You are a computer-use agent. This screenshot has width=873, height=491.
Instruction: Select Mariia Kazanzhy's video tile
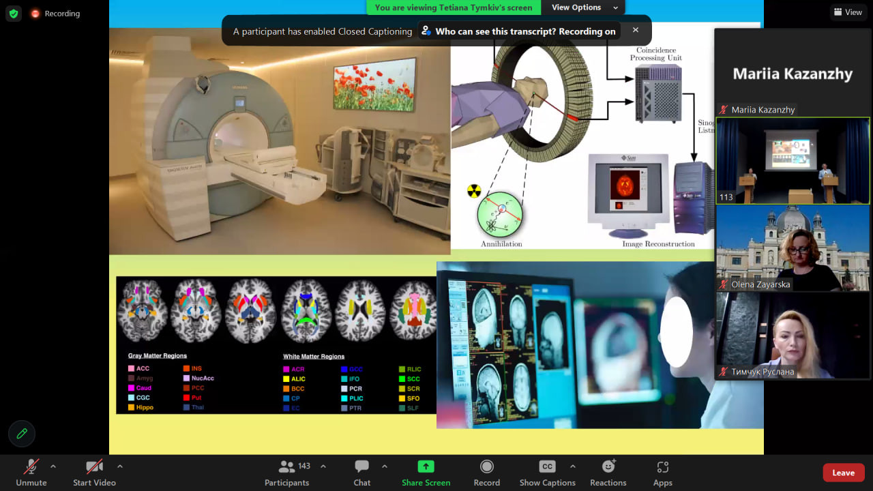tap(793, 73)
